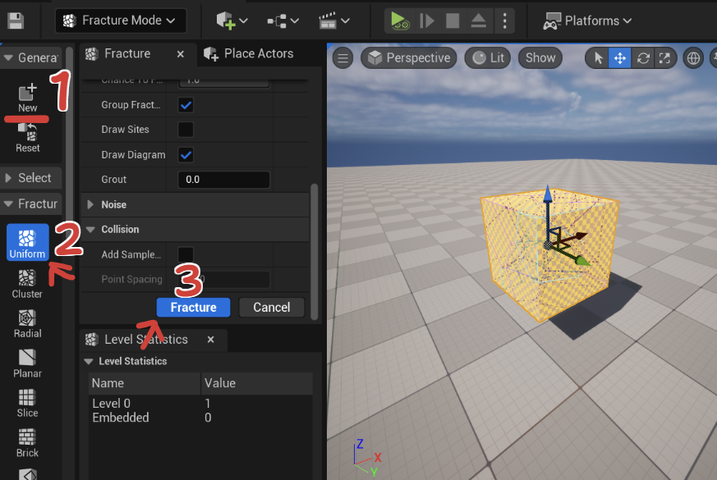Screen dimensions: 717x480
Task: Click the Name column header
Action: pos(145,383)
